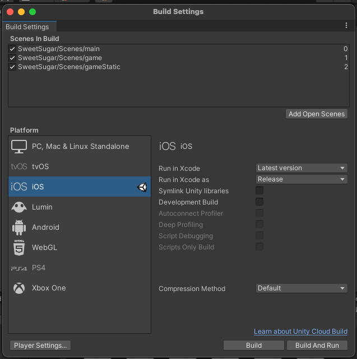Screen dimensions: 357x359
Task: Uncheck the SweetSugar/Scenes/main scene checkbox
Action: point(12,49)
